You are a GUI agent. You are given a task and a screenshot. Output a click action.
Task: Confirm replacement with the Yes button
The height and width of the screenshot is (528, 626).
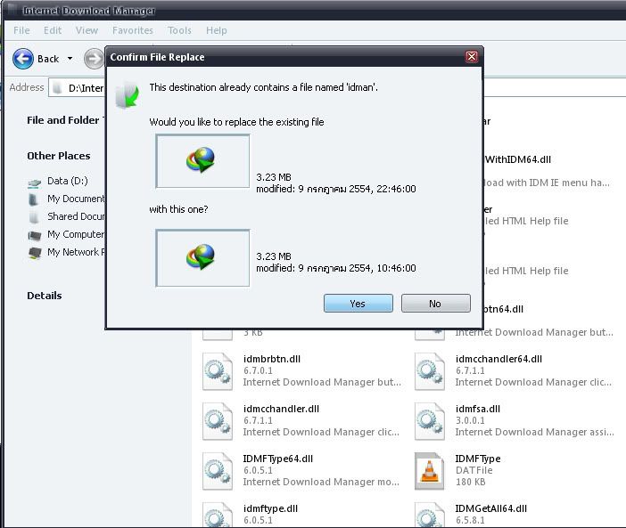tap(358, 304)
